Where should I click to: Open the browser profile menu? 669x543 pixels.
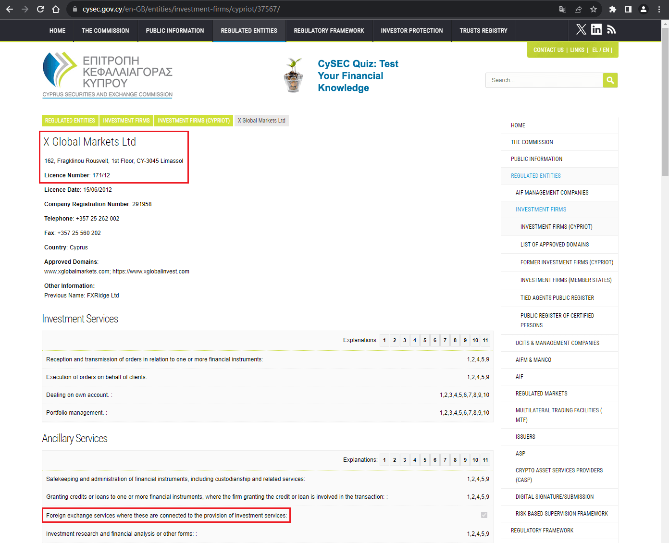pyautogui.click(x=644, y=9)
